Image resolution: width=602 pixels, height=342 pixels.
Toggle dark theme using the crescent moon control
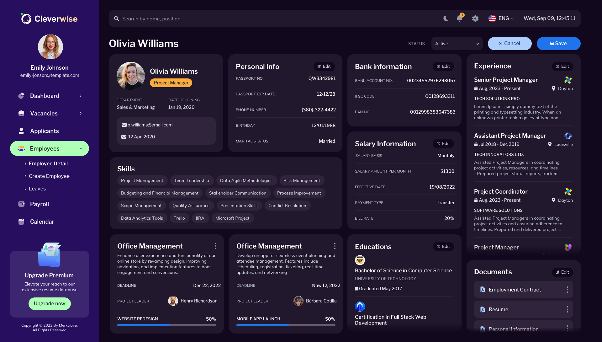[446, 19]
